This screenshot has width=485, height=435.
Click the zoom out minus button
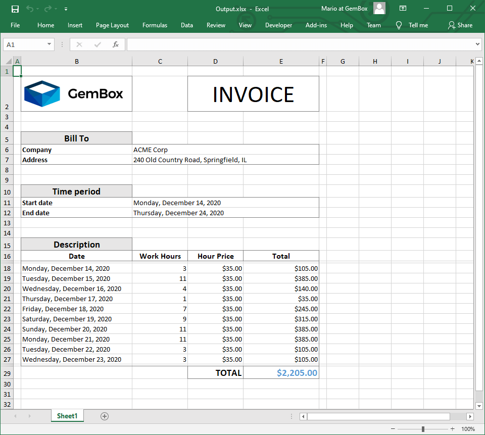click(x=393, y=429)
